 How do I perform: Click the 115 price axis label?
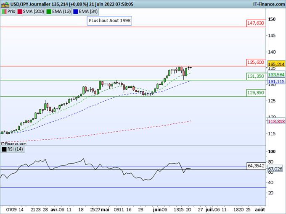tap(272, 134)
